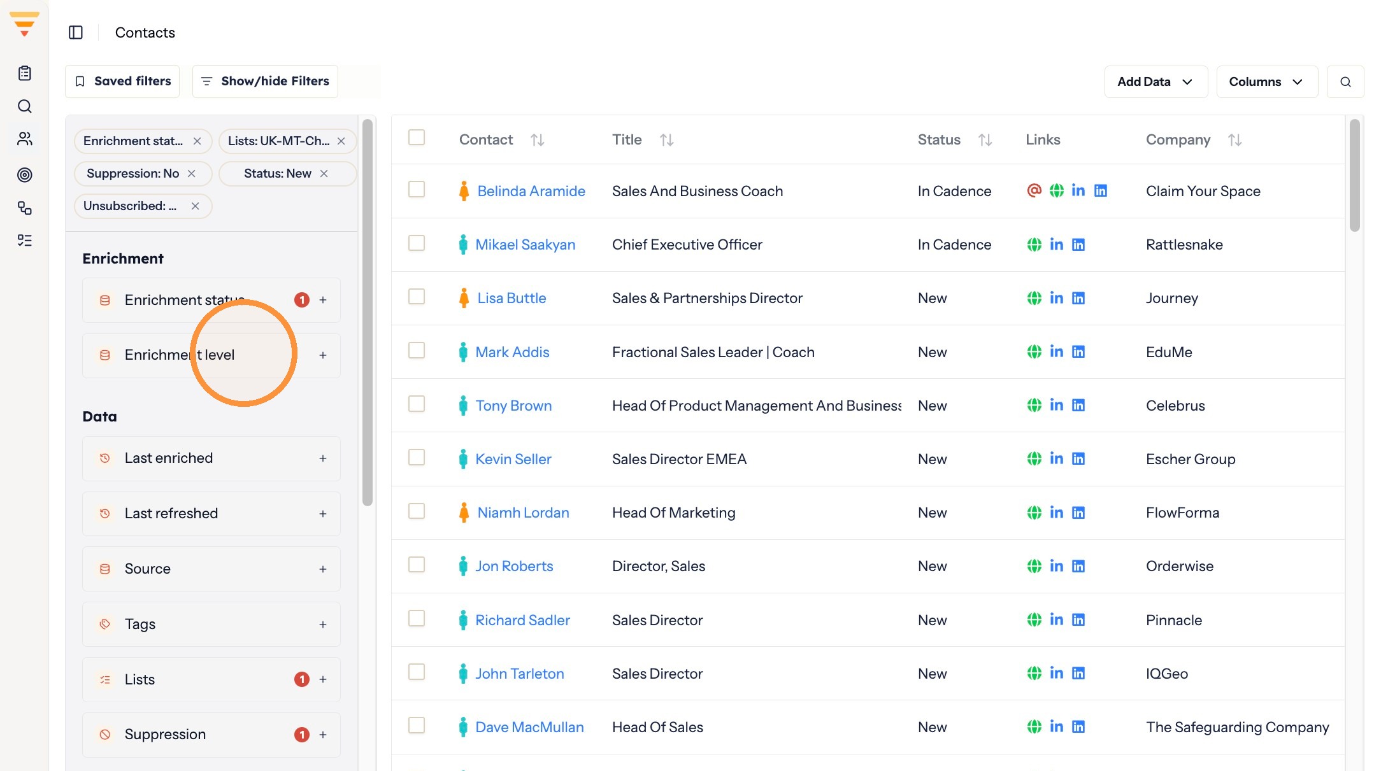Expand the Source filter
Image resolution: width=1381 pixels, height=771 pixels.
point(323,569)
